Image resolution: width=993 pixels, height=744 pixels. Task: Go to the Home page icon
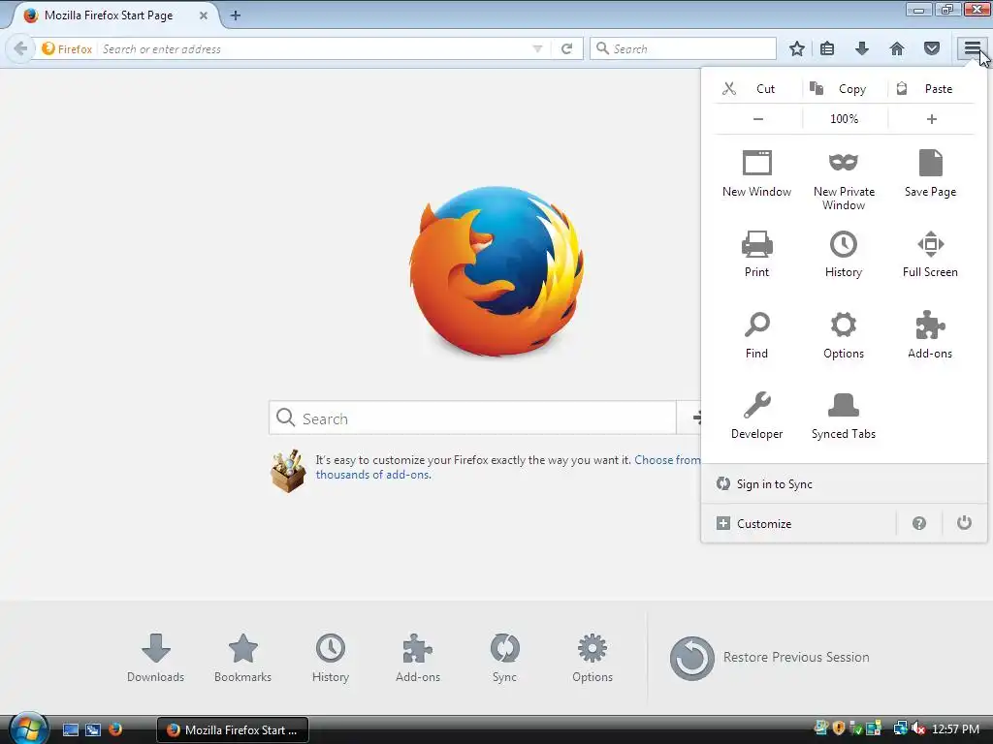point(897,48)
